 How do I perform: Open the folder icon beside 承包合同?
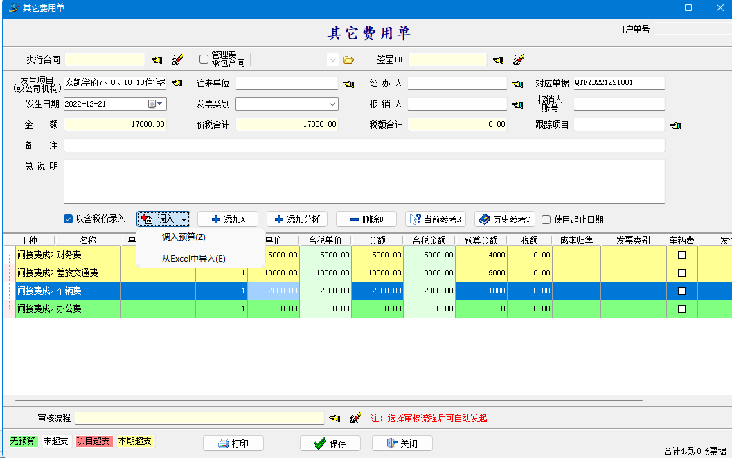tap(348, 60)
